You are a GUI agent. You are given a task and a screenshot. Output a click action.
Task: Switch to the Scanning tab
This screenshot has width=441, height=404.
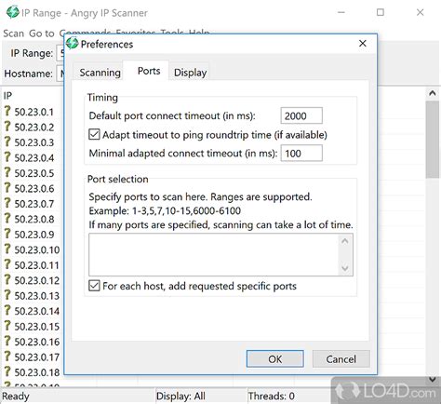click(x=100, y=73)
